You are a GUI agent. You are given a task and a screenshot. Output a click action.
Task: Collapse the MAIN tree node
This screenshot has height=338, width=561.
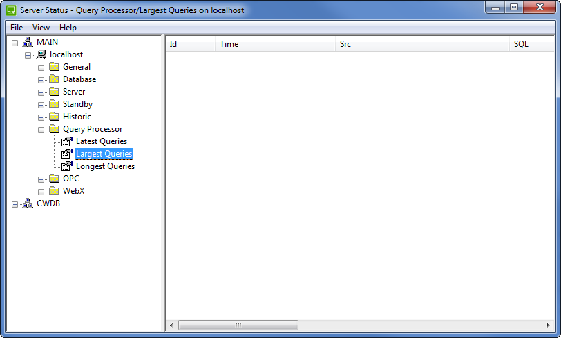point(15,43)
